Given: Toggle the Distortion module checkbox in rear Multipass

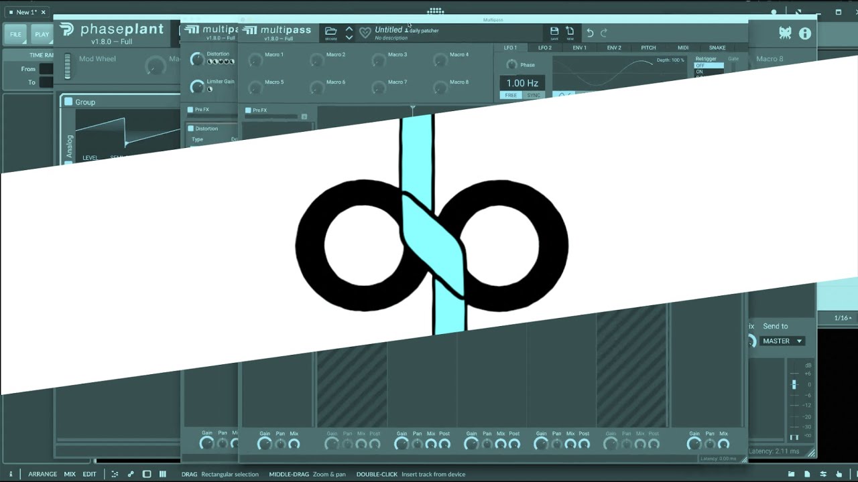Looking at the screenshot, I should click(x=191, y=129).
